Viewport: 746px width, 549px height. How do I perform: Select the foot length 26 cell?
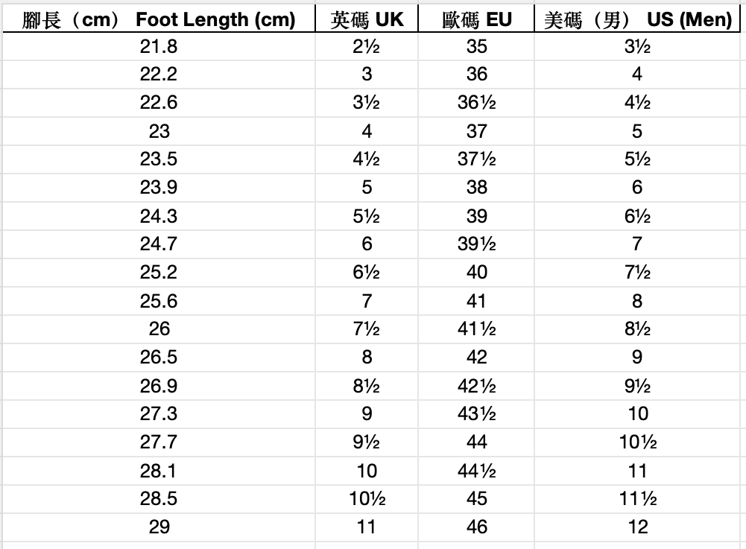159,329
